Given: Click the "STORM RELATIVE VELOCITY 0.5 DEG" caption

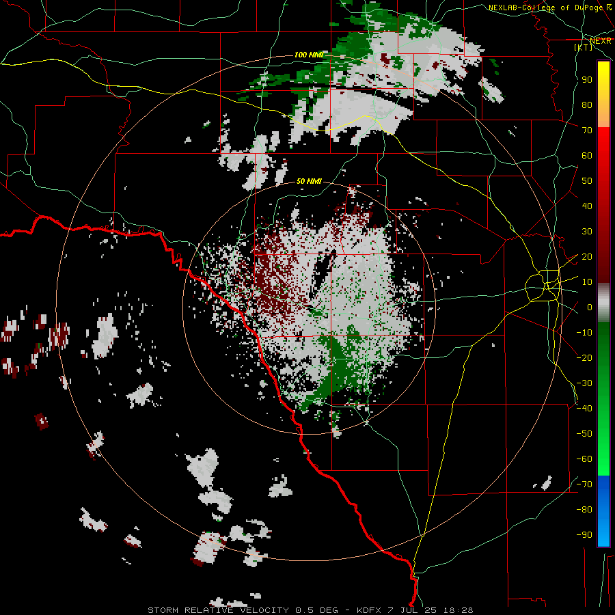Looking at the screenshot, I should click(x=243, y=610).
